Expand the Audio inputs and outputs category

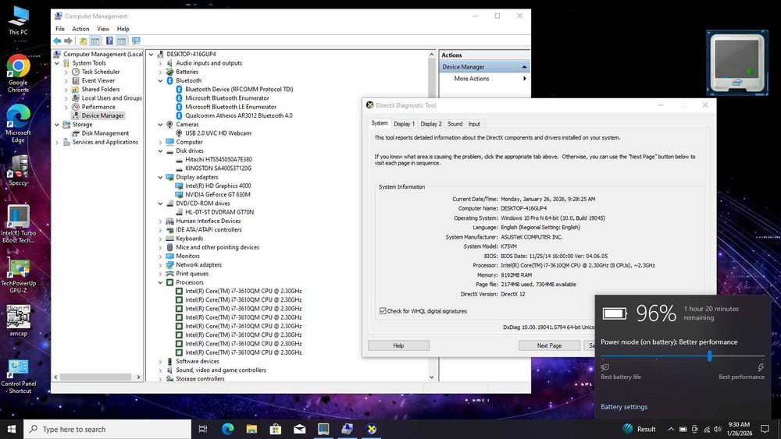pos(160,63)
